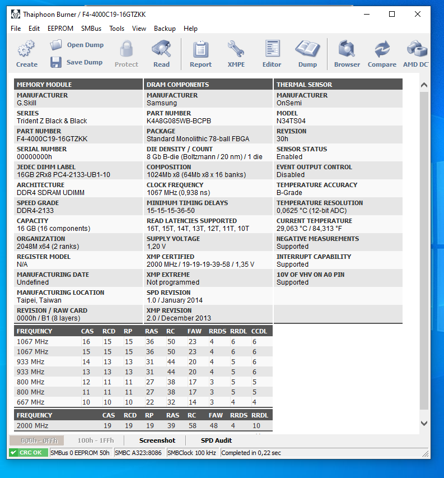
Task: Open the EEPROM menu
Action: click(x=60, y=29)
